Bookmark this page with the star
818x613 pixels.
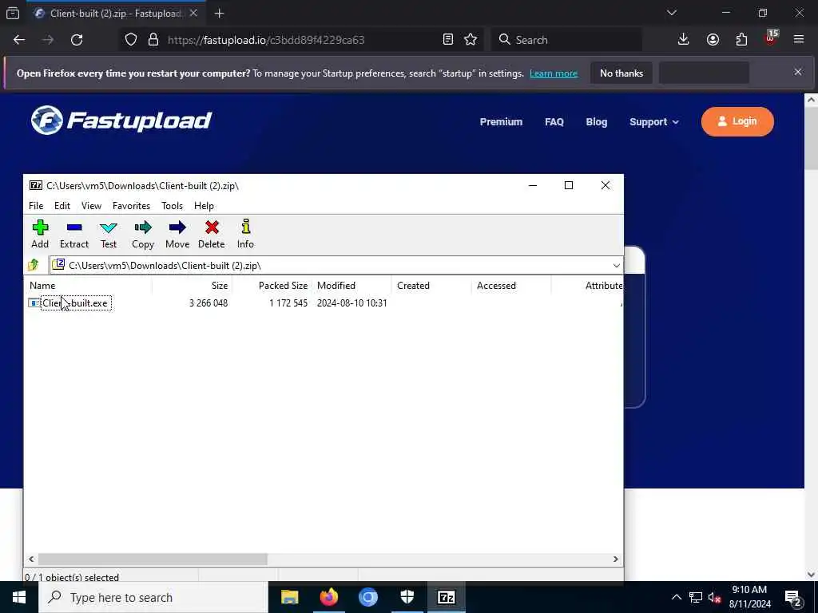[471, 40]
